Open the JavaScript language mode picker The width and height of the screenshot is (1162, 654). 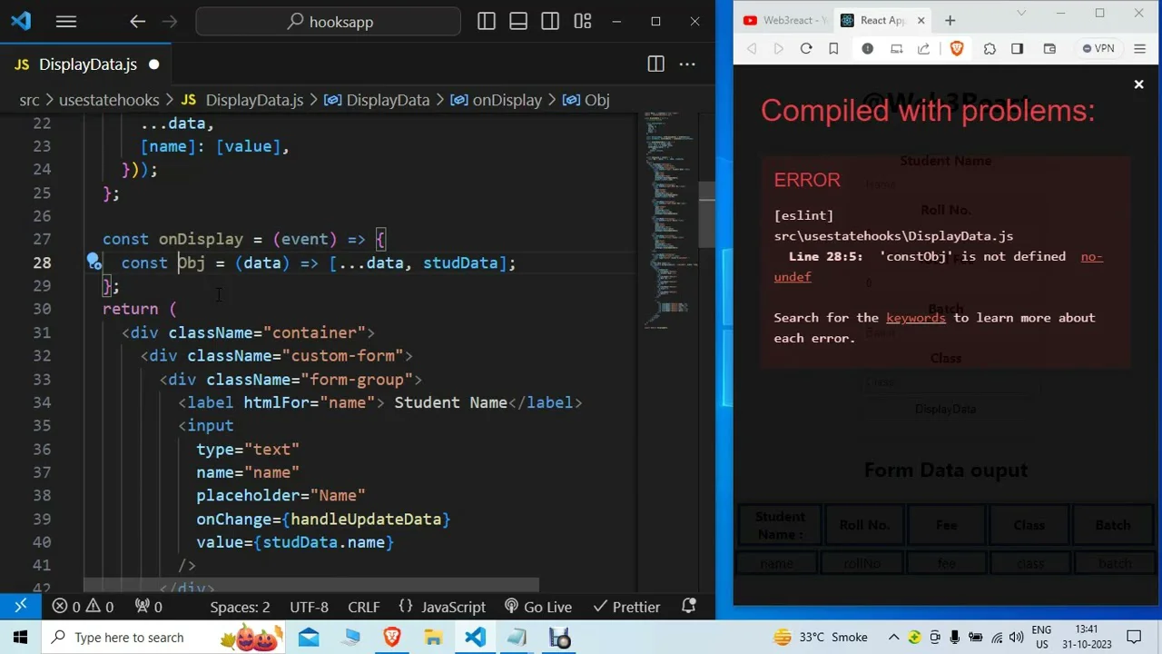(443, 607)
